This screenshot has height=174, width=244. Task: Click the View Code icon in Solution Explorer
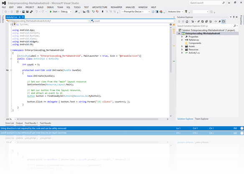216,21
